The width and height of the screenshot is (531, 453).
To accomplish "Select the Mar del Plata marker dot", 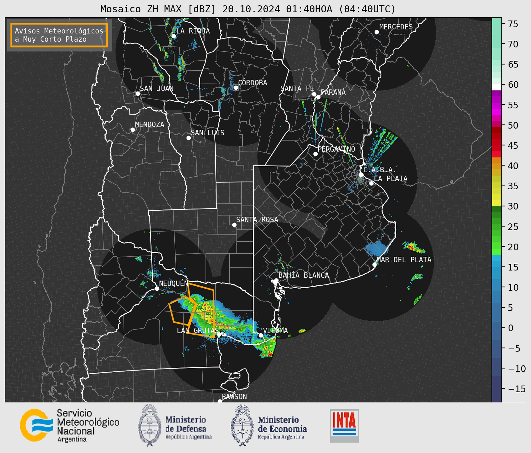I will 375,265.
